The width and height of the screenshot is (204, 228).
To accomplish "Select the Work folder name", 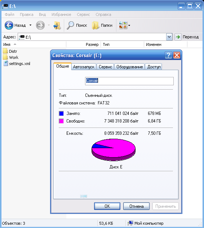I will pyautogui.click(x=14, y=57).
